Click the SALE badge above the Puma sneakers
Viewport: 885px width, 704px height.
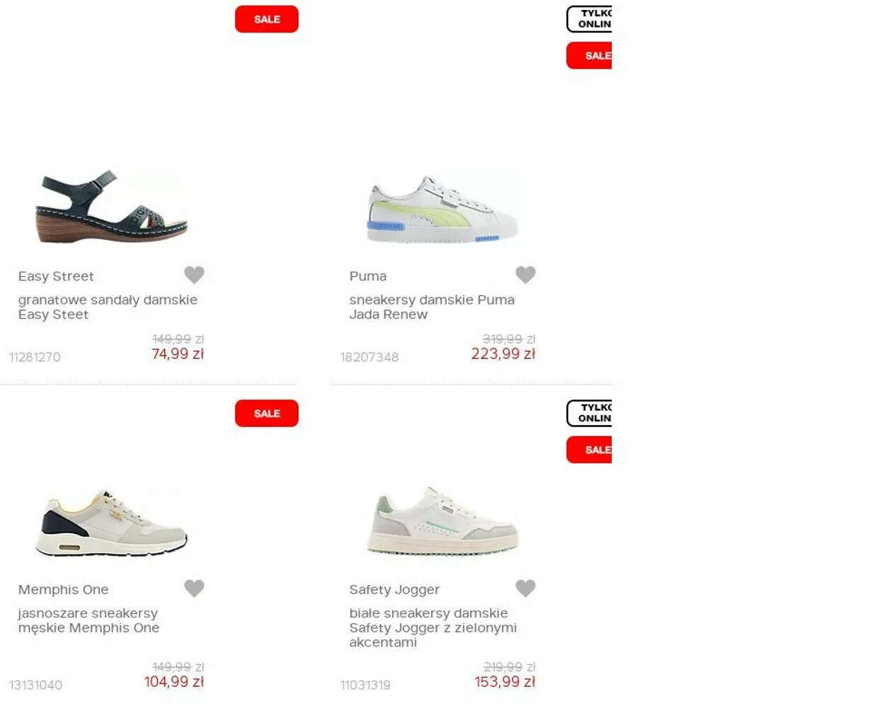(x=589, y=55)
